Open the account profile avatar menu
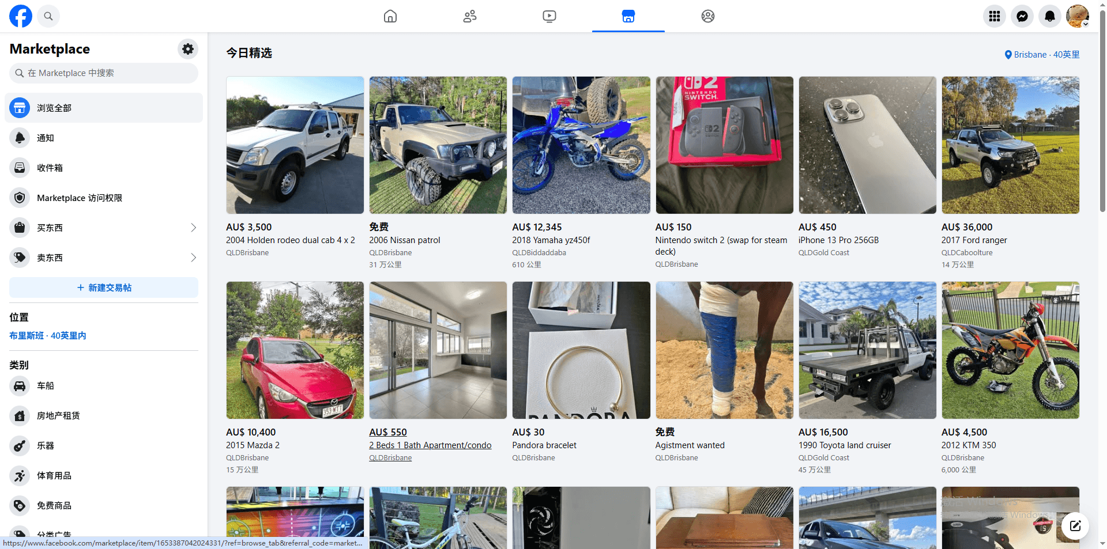Viewport: 1107px width, 549px height. coord(1078,16)
